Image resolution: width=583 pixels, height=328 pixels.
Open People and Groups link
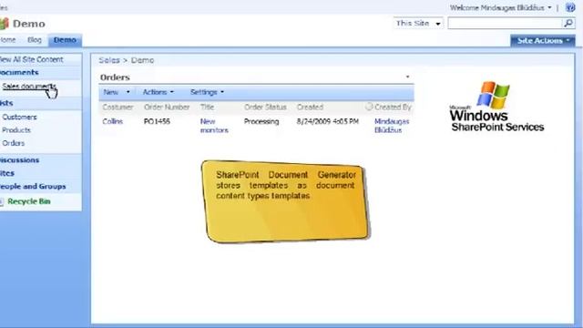pyautogui.click(x=33, y=186)
